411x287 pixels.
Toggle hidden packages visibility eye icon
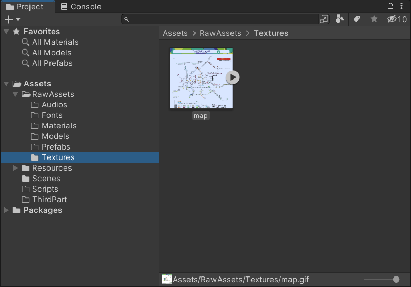pyautogui.click(x=397, y=19)
